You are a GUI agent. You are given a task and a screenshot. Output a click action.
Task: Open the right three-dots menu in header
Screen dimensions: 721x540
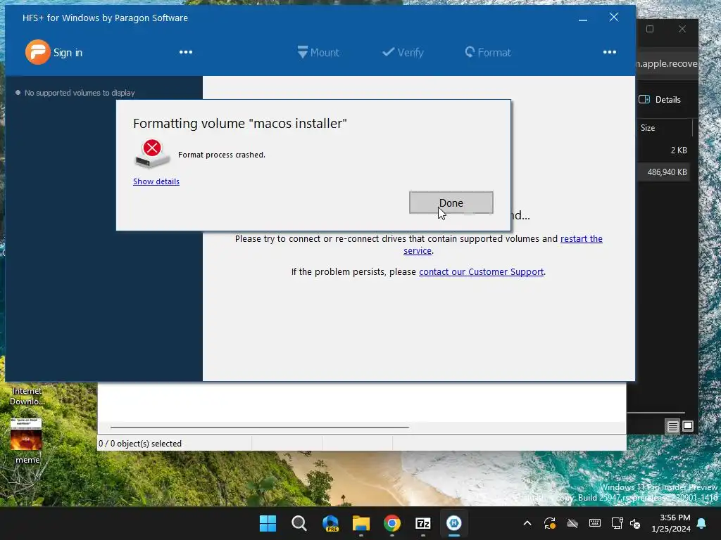click(610, 52)
